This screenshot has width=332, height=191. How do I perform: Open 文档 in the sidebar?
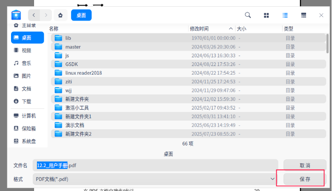click(27, 89)
